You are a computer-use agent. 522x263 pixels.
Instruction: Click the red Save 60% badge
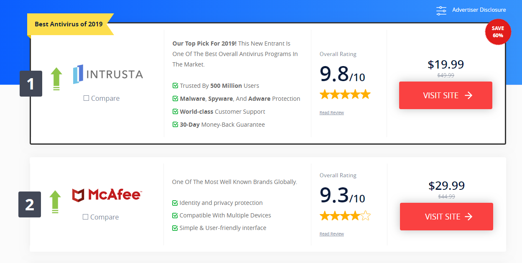[498, 32]
